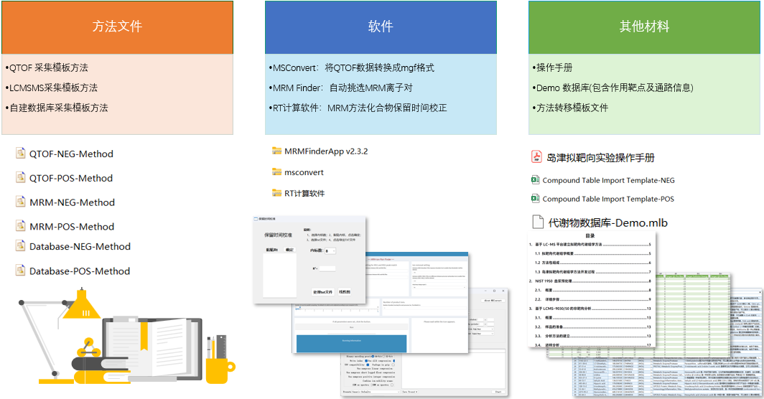Screen dimensions: 764x399
Task: Click the Database-NEG-Method file icon
Action: [21, 246]
